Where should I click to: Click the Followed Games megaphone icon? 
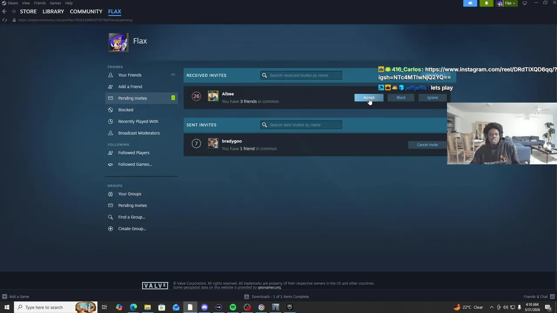click(111, 164)
